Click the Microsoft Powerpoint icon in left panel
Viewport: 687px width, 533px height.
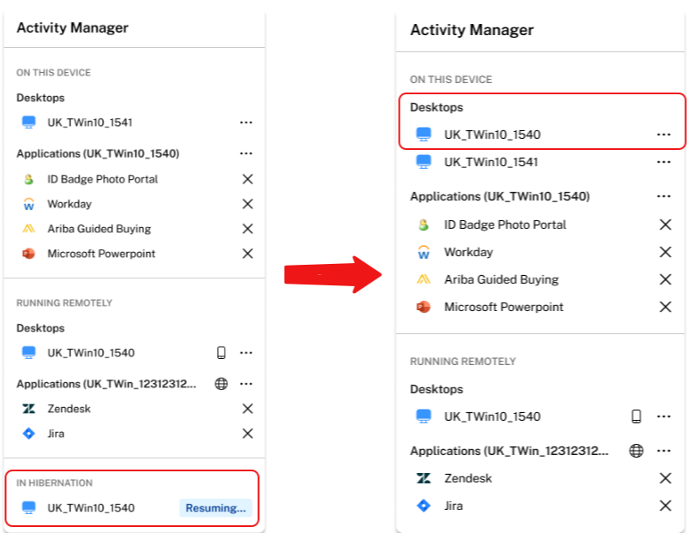[29, 254]
